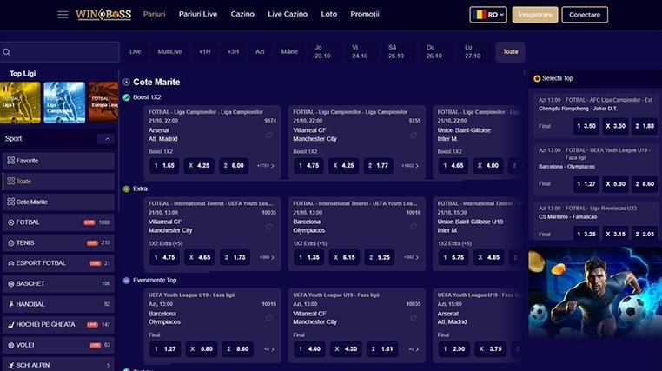
Task: Click the Evenimente Top section icon
Action: click(126, 281)
